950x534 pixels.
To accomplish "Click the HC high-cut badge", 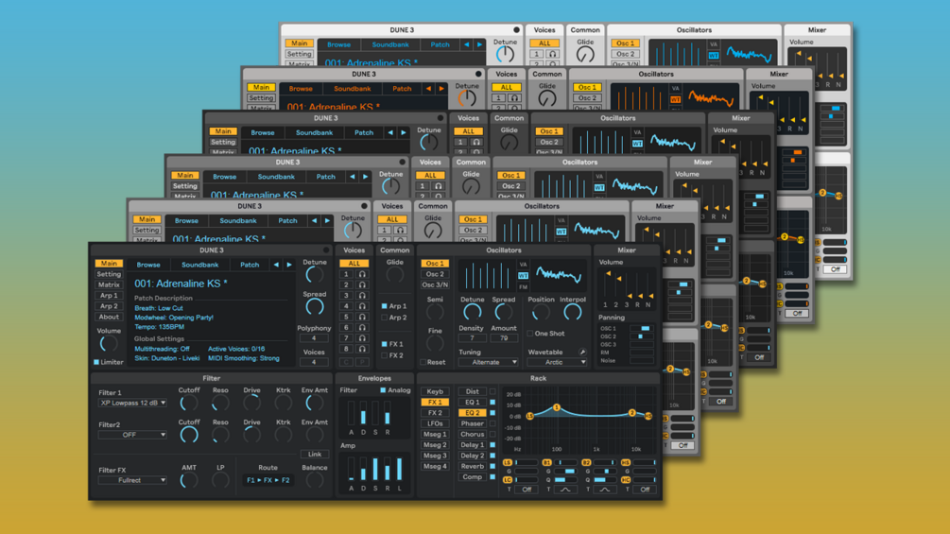I will pos(625,479).
